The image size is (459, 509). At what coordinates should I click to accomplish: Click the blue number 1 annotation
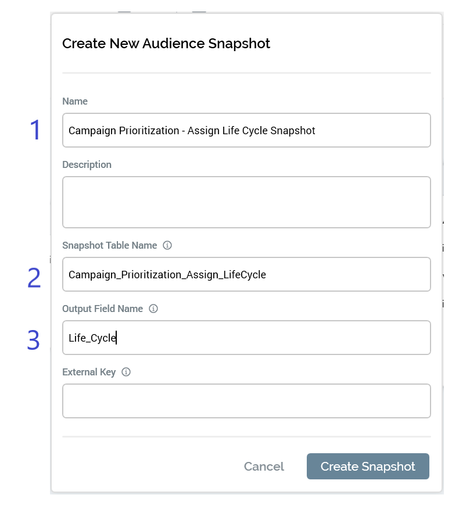[x=36, y=130]
